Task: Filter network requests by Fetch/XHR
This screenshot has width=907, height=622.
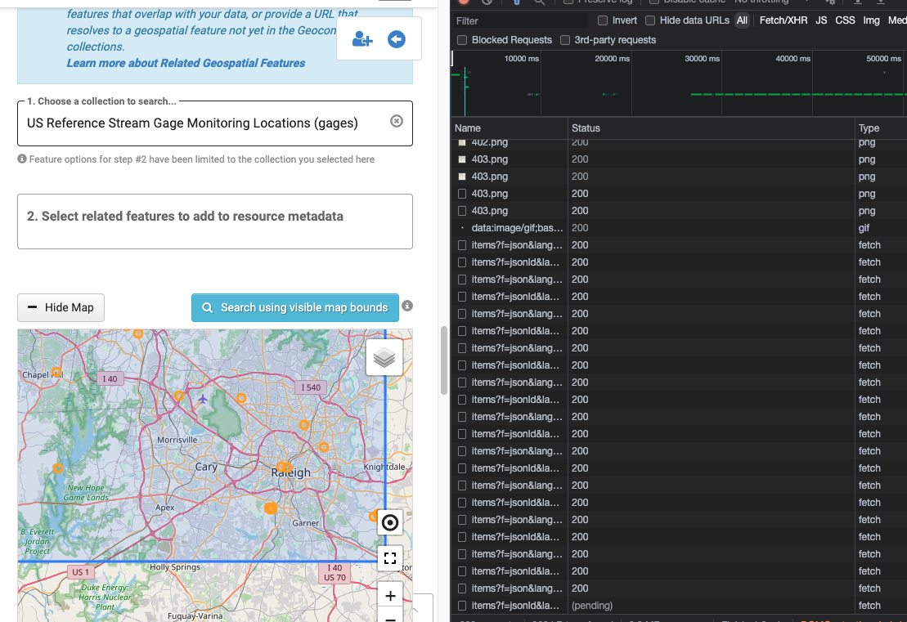Action: [x=784, y=20]
